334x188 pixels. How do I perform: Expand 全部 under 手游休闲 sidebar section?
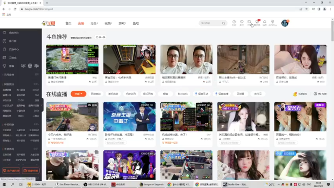coord(36,149)
